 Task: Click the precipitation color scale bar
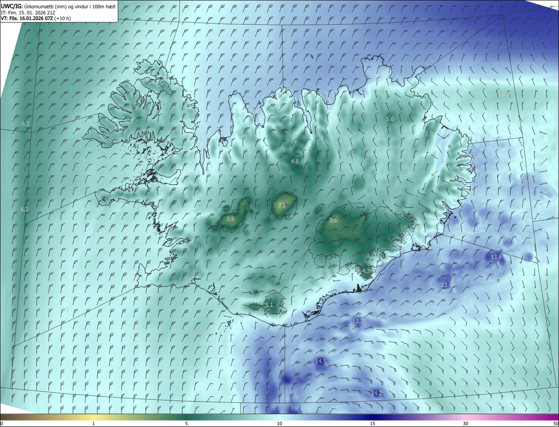[x=279, y=417]
